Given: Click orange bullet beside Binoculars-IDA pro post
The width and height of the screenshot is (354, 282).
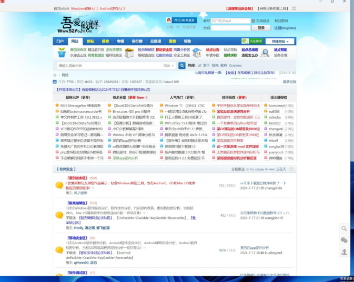Looking at the screenshot, I should pyautogui.click(x=109, y=111).
